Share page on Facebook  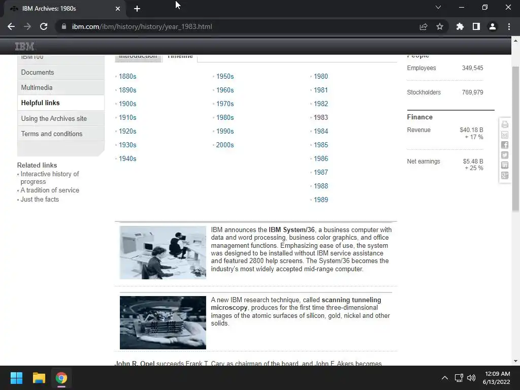505,145
